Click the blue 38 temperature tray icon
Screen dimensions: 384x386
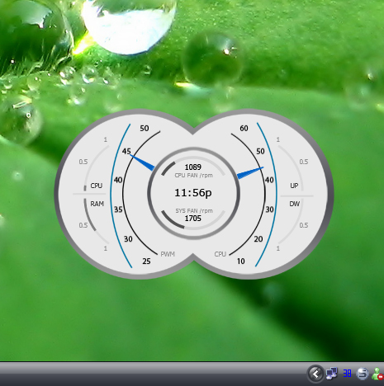pyautogui.click(x=347, y=374)
